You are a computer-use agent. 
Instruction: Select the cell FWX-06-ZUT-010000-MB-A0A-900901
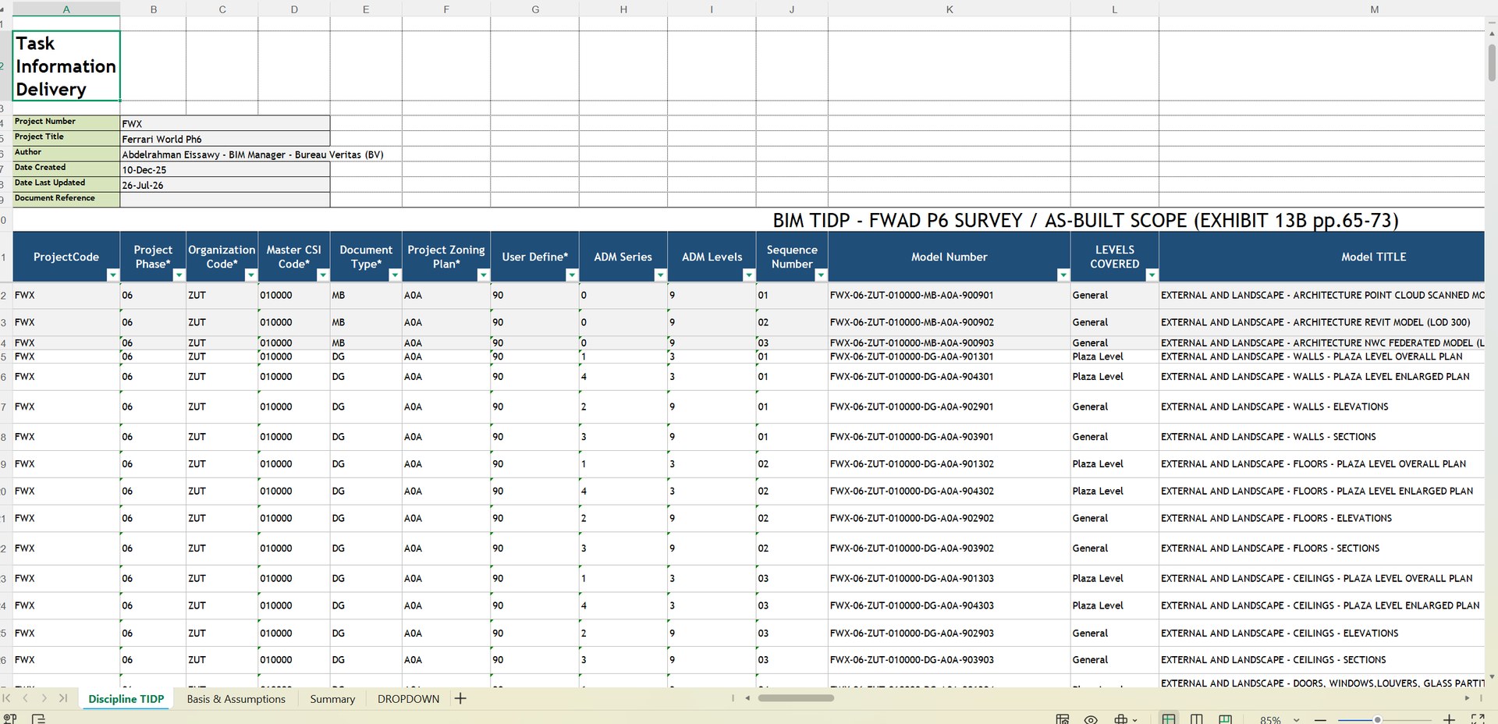point(950,295)
